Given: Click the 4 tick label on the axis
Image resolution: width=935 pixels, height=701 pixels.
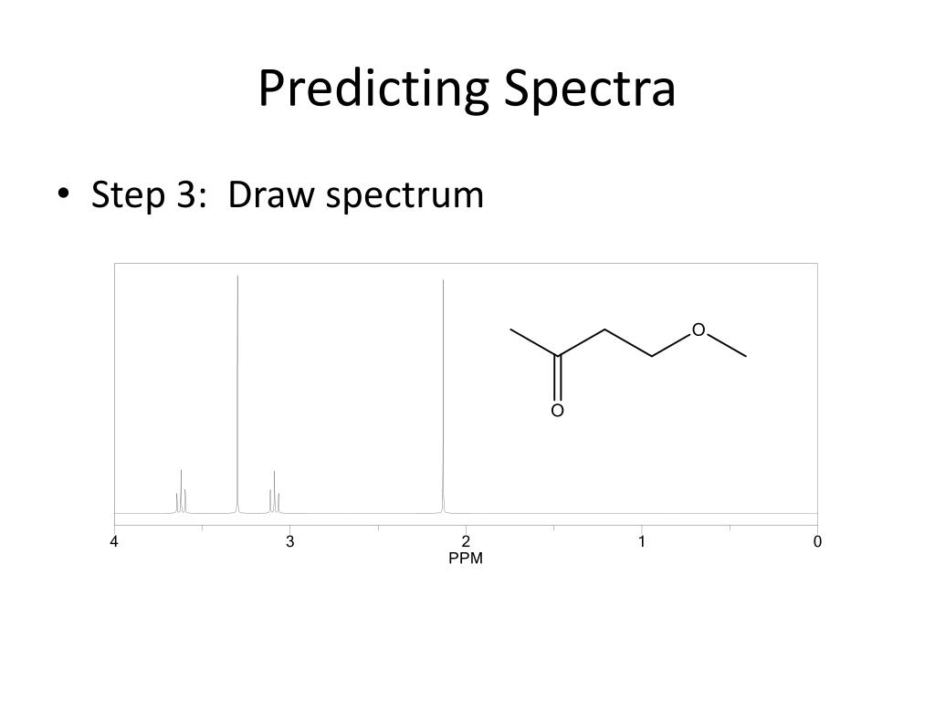Looking at the screenshot, I should pos(114,541).
